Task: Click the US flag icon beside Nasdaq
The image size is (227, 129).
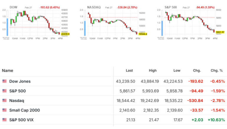Action: point(4,100)
